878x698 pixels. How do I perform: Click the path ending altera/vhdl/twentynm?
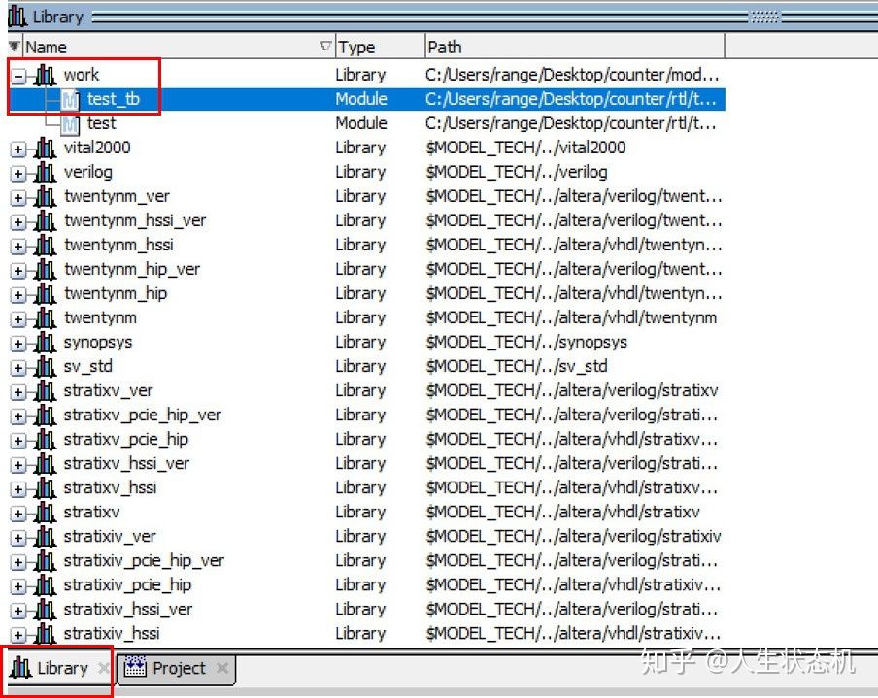tap(571, 317)
